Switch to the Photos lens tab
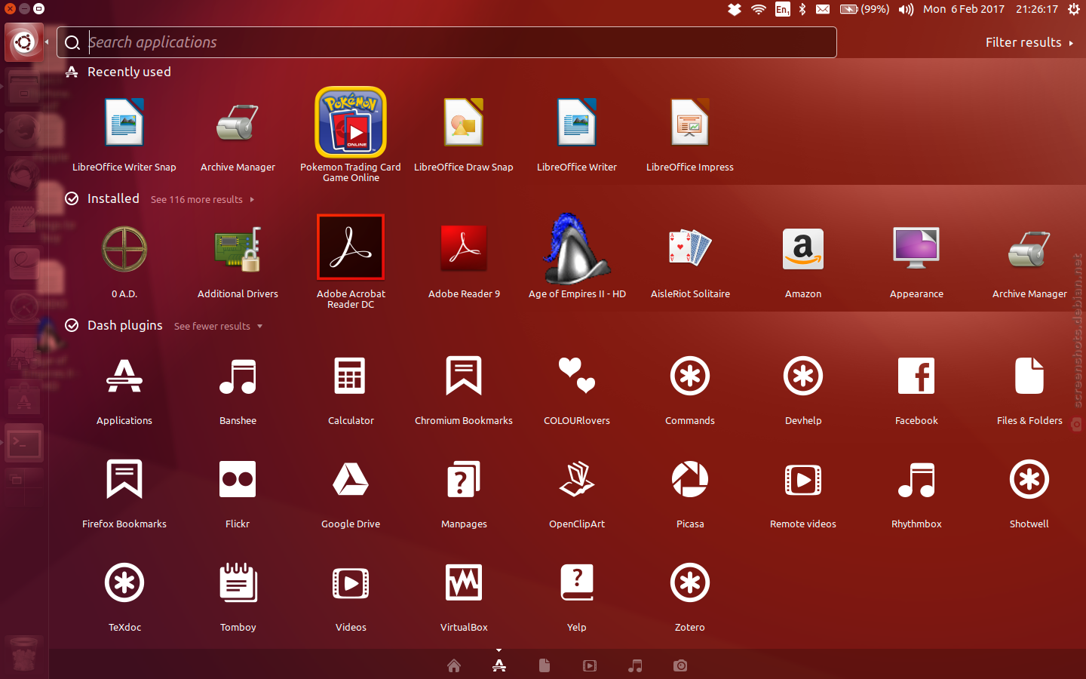 click(680, 665)
